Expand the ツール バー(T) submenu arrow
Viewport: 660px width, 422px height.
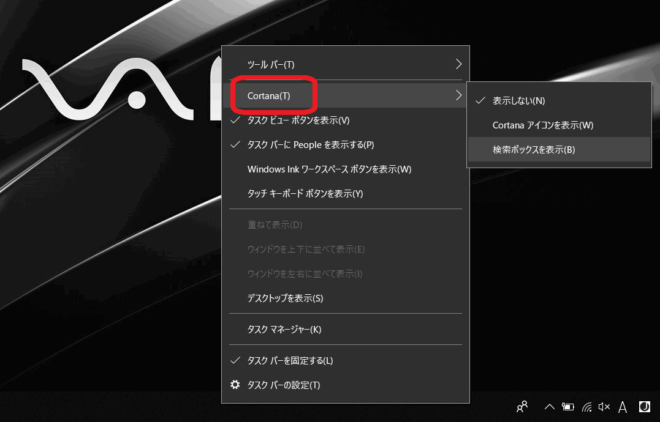[458, 64]
